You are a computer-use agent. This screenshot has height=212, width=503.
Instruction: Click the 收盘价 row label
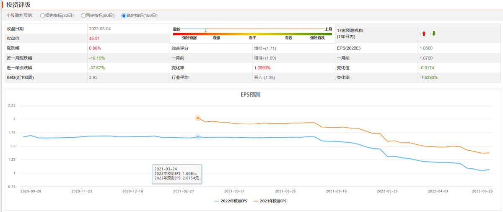13,39
